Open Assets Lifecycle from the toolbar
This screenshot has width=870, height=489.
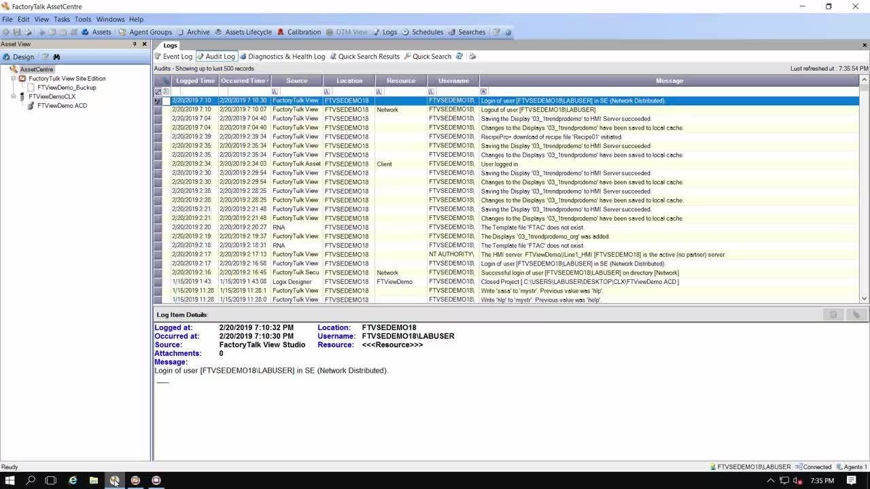pos(243,32)
